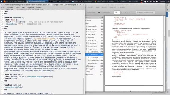The width and height of the screenshot is (170, 95).
Task: Open the Вид menu in Mousepad
Action: tap(23, 8)
